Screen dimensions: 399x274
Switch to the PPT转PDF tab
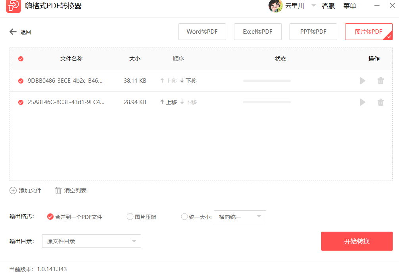pos(313,32)
